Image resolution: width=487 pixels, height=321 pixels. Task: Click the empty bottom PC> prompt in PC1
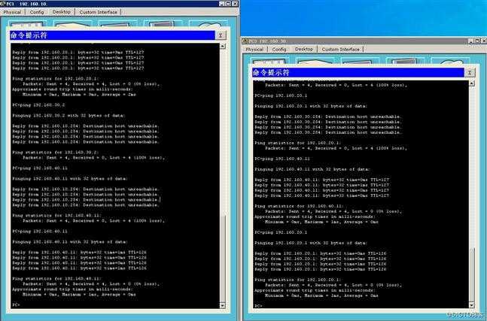(16, 305)
